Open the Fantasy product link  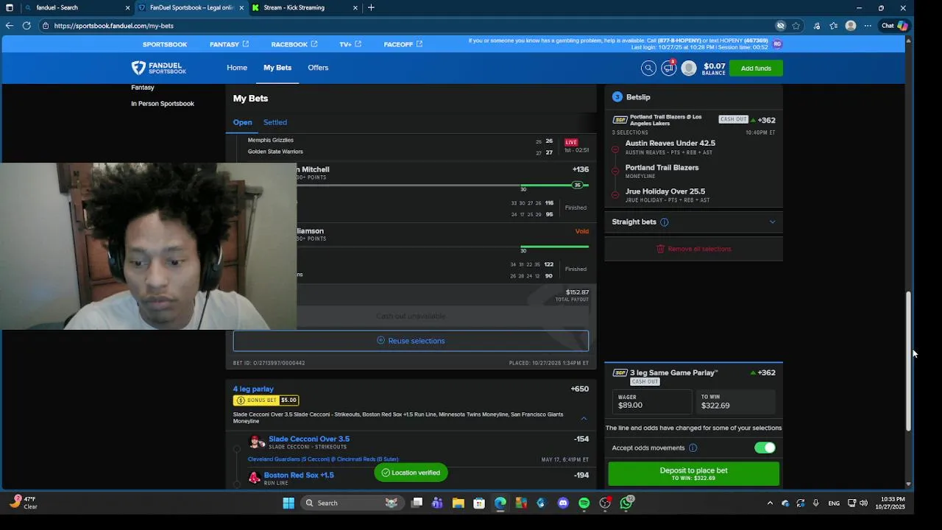tap(229, 44)
